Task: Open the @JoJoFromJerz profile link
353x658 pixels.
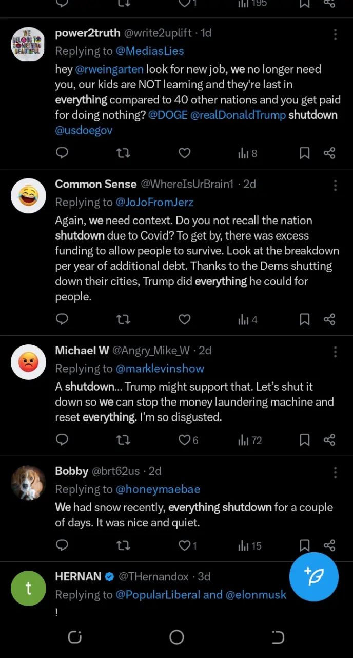Action: (x=154, y=202)
